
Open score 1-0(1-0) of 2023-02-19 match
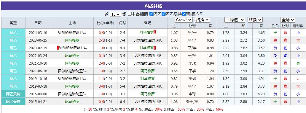coord(105,48)
